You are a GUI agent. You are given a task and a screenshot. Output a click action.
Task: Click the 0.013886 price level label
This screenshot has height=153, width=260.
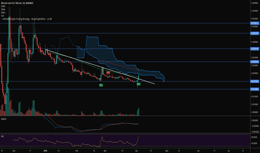coord(254,89)
